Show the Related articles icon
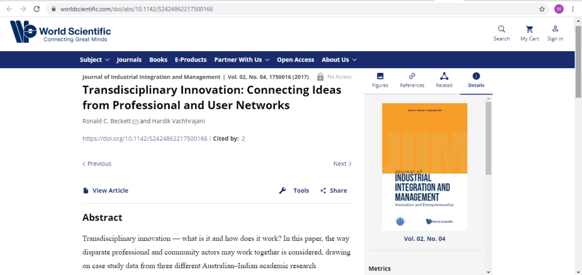 pos(444,76)
